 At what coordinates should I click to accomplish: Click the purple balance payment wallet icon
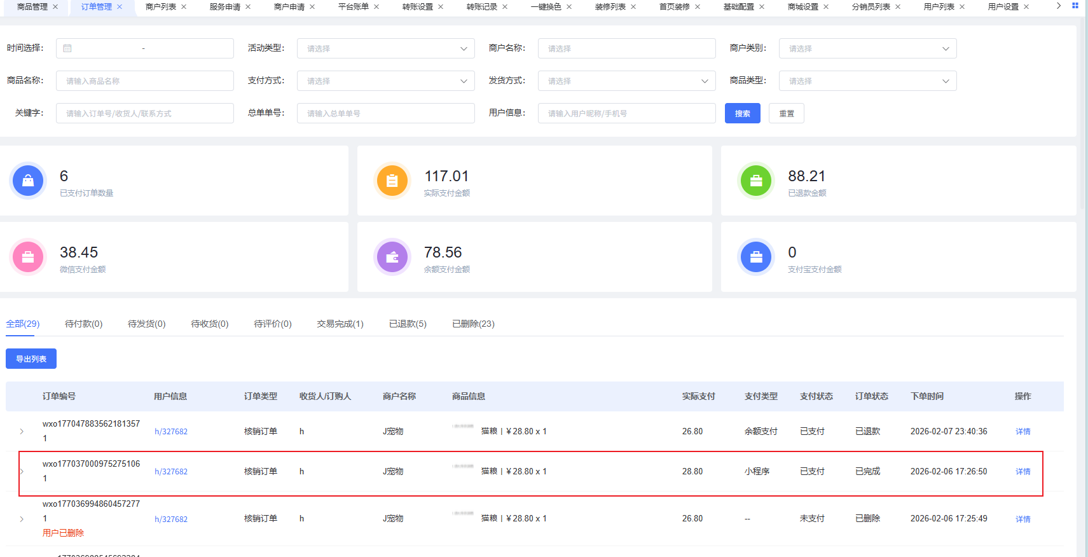(392, 257)
